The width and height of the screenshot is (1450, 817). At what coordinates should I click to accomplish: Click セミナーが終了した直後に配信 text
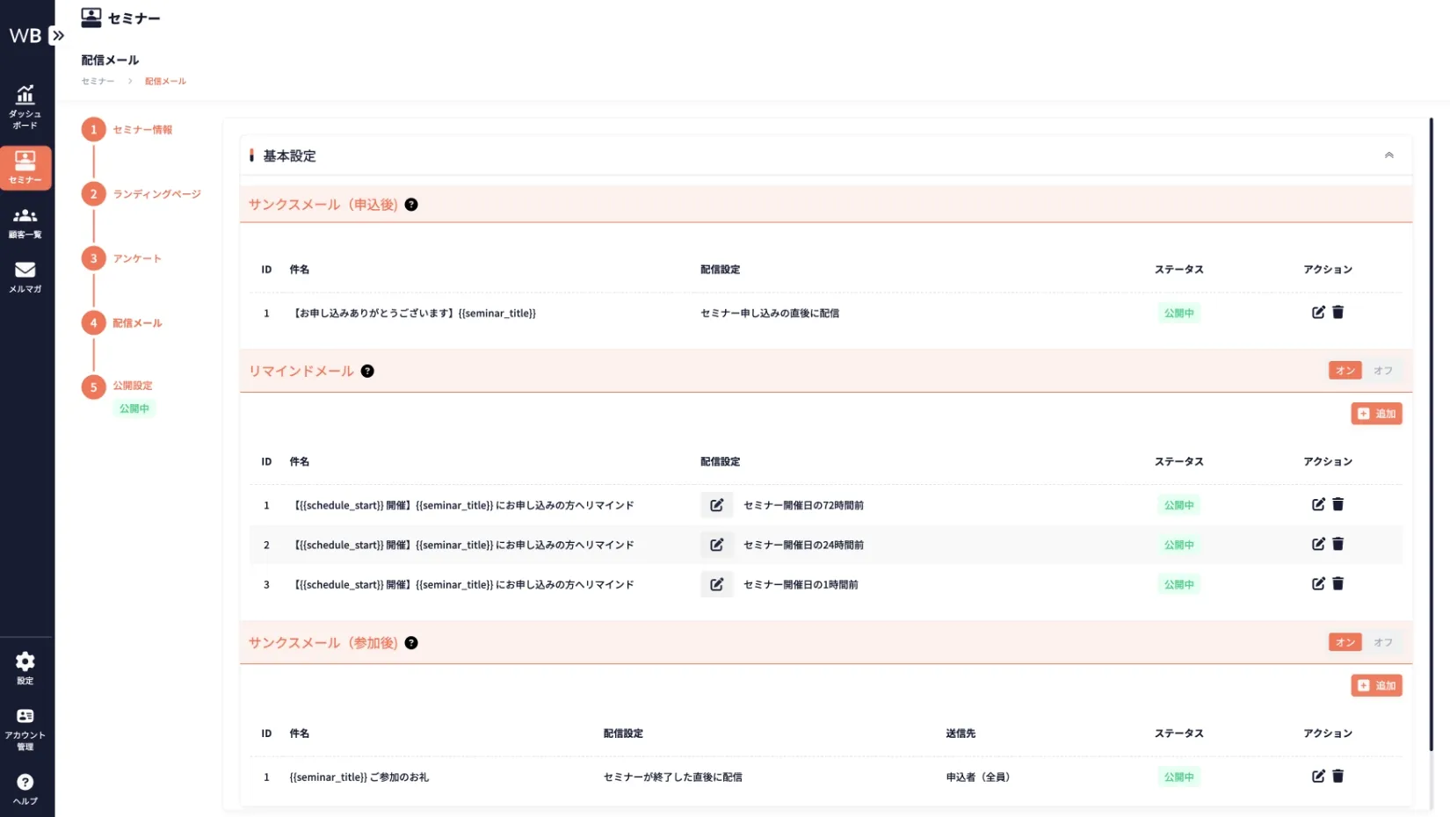pos(672,777)
